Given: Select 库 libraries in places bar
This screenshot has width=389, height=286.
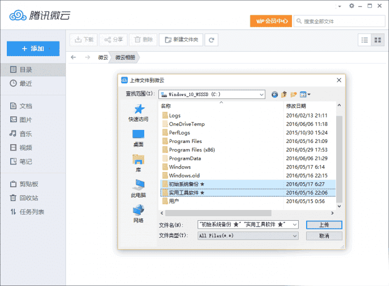Looking at the screenshot, I should point(139,163).
